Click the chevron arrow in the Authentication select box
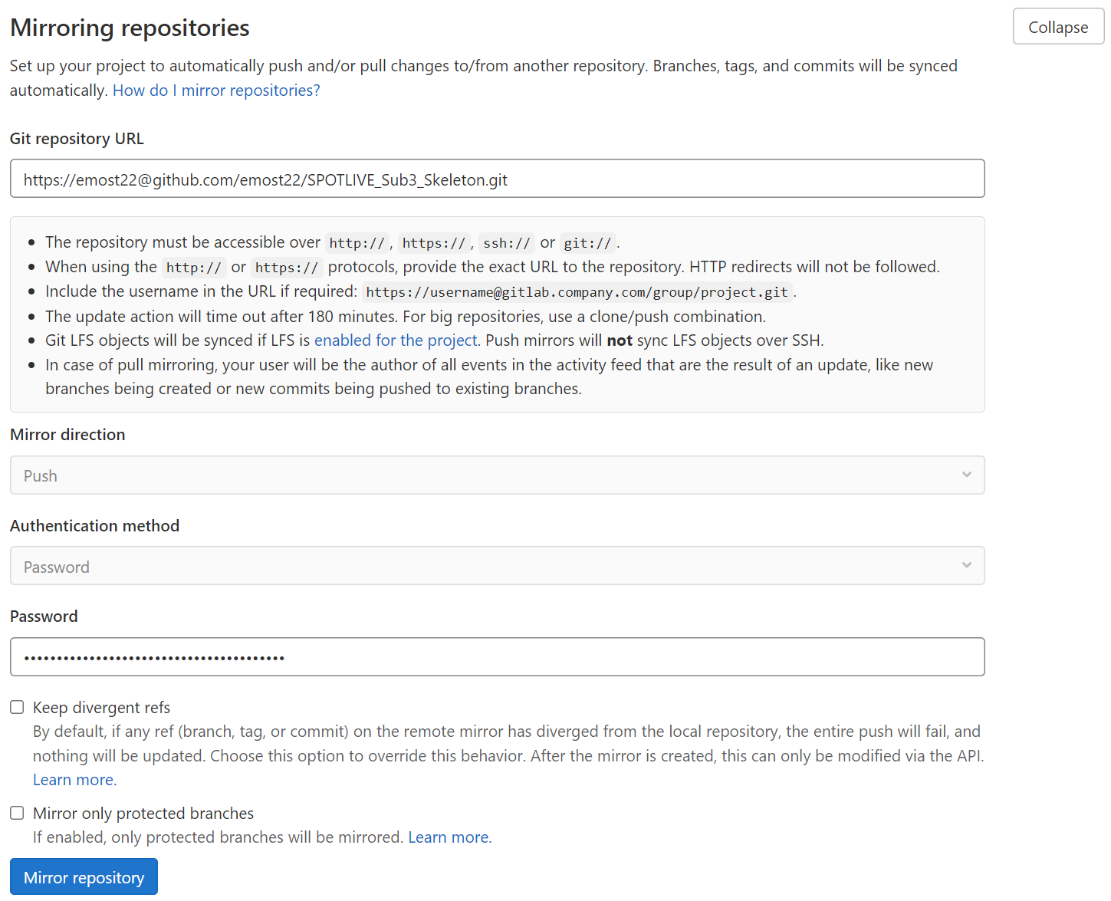1111x901 pixels. point(966,566)
